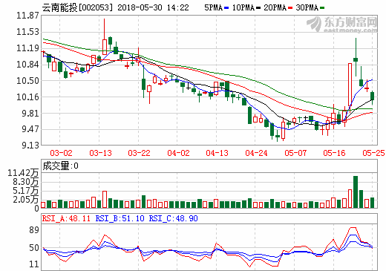Click the 9.47 price axis label
386x271 pixels.
coord(30,129)
